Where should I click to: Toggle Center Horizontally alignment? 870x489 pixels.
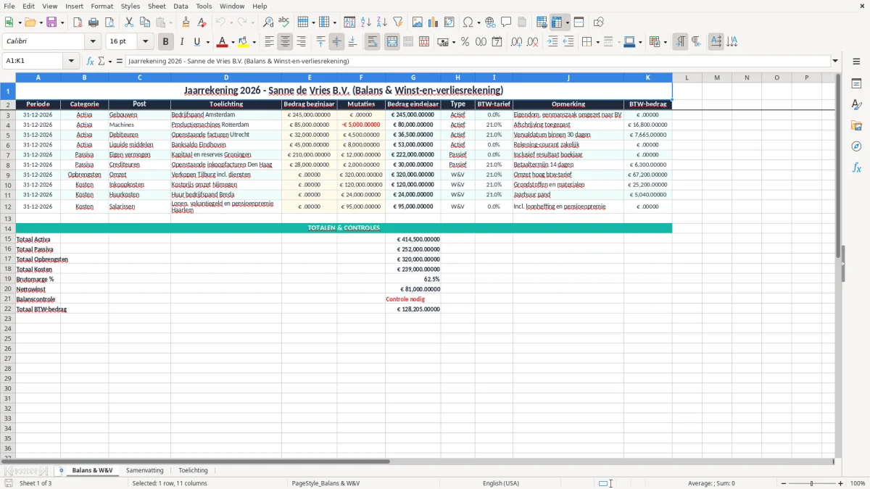pos(285,42)
